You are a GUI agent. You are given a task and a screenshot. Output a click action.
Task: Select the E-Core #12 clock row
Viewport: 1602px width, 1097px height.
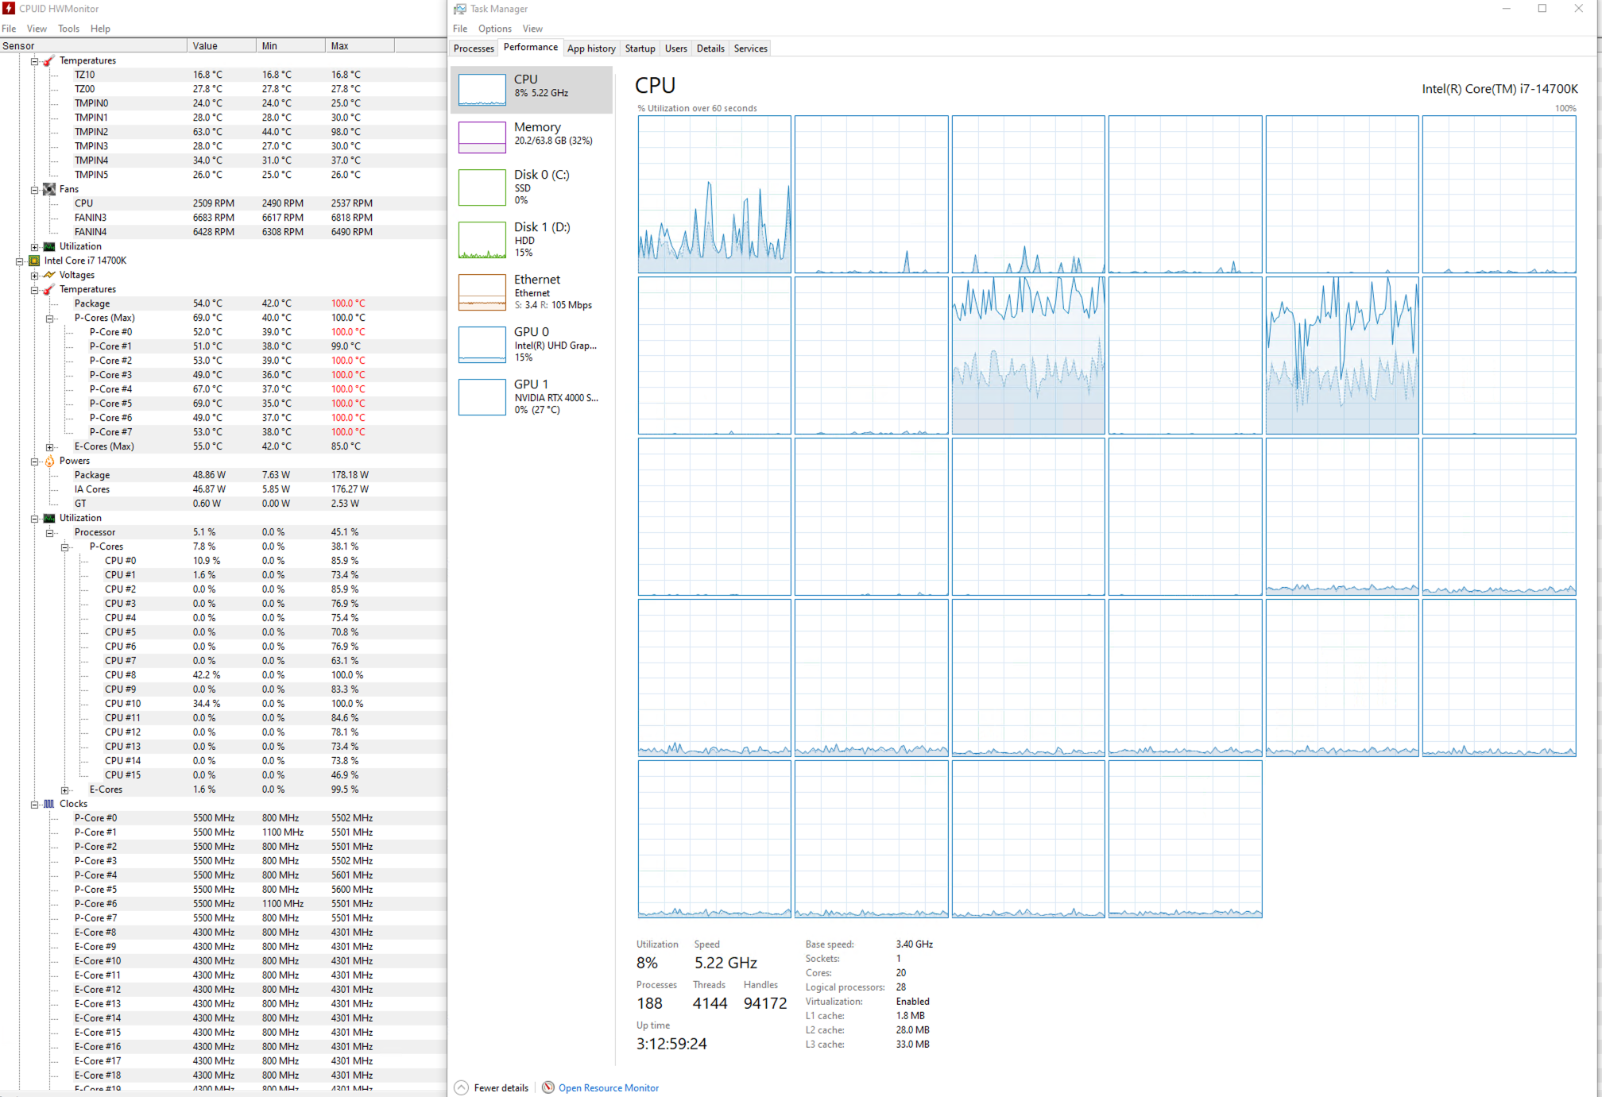point(223,990)
